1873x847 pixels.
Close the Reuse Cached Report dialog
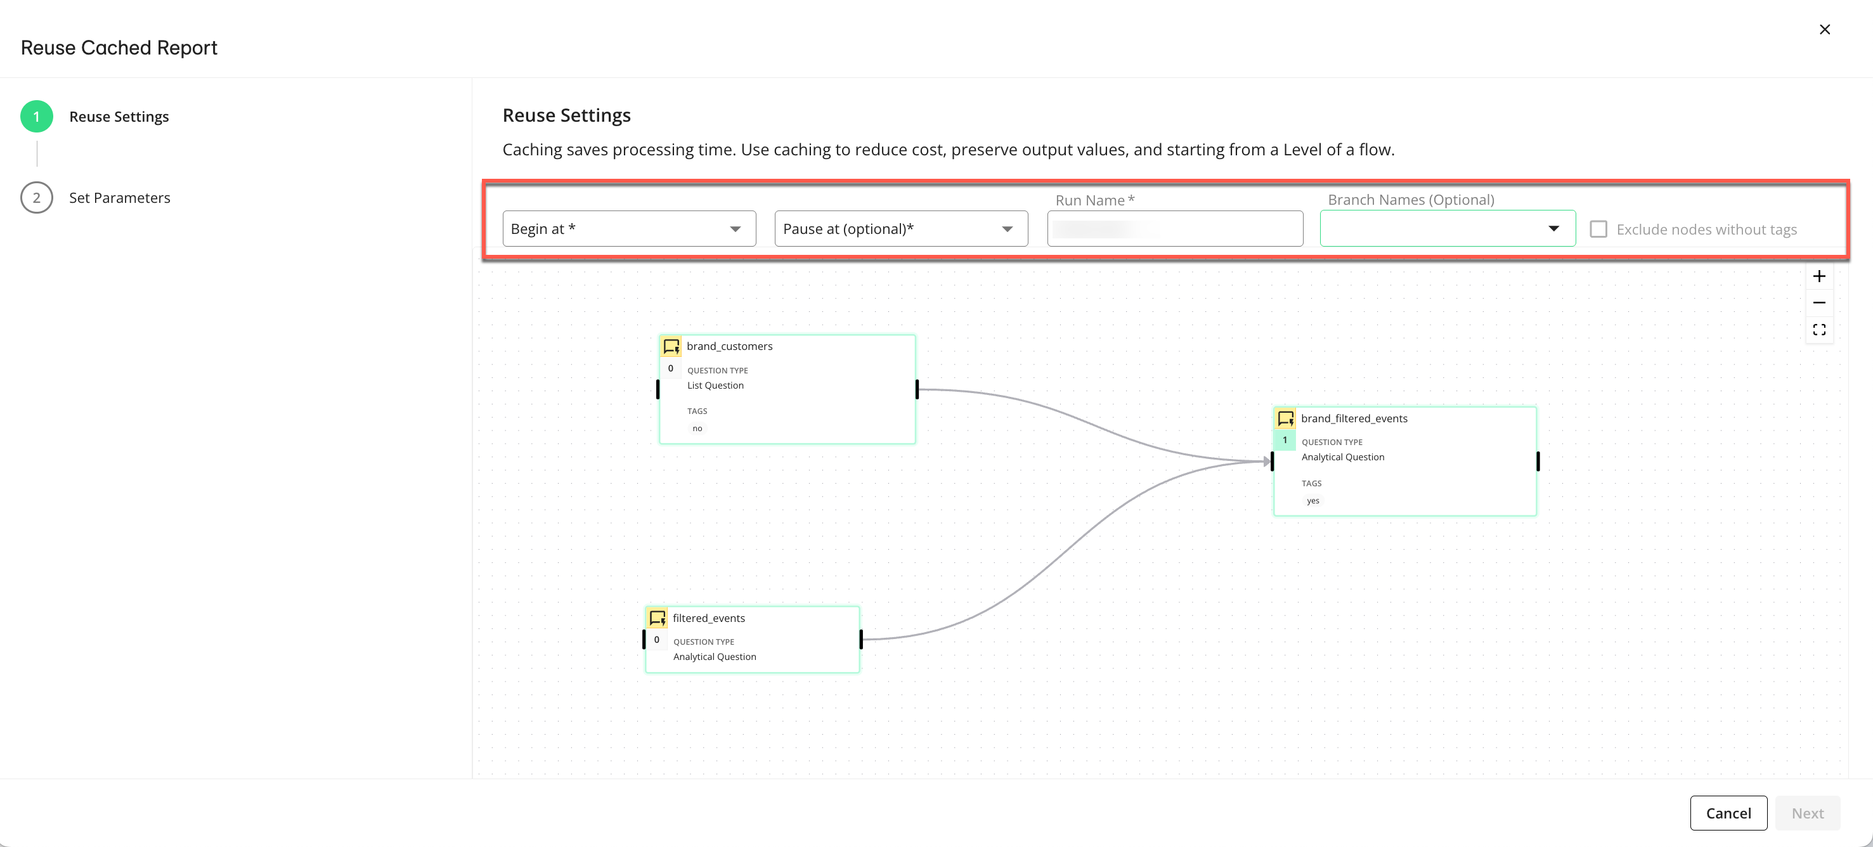pyautogui.click(x=1824, y=29)
